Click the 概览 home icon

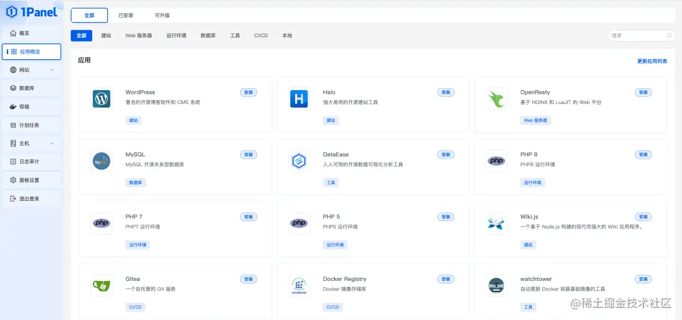tap(13, 33)
